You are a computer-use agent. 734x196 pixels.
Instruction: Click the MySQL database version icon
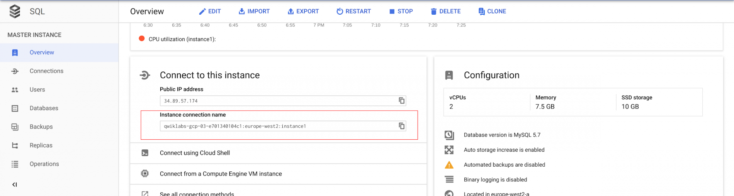coord(449,135)
